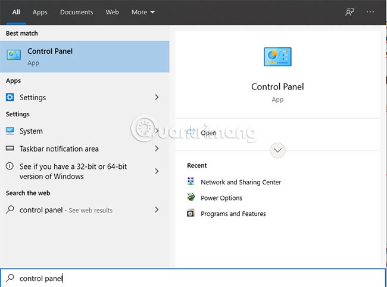Click the System monitor icon

tap(10, 131)
